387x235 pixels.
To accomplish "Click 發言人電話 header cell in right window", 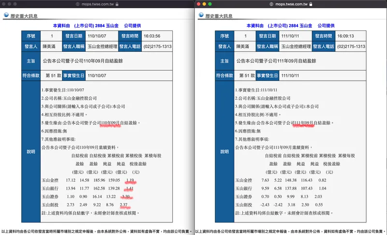I will tap(324, 46).
